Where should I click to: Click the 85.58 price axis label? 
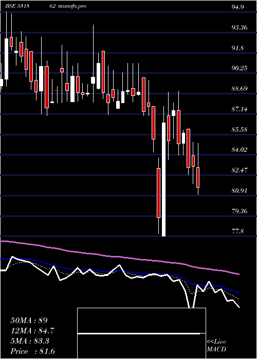point(240,130)
